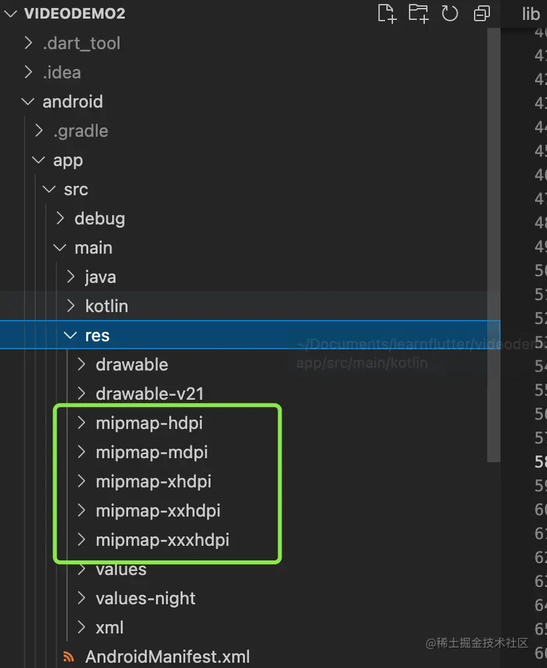This screenshot has width=547, height=668.
Task: Expand the .dart_tool folder chevron
Action: (28, 43)
